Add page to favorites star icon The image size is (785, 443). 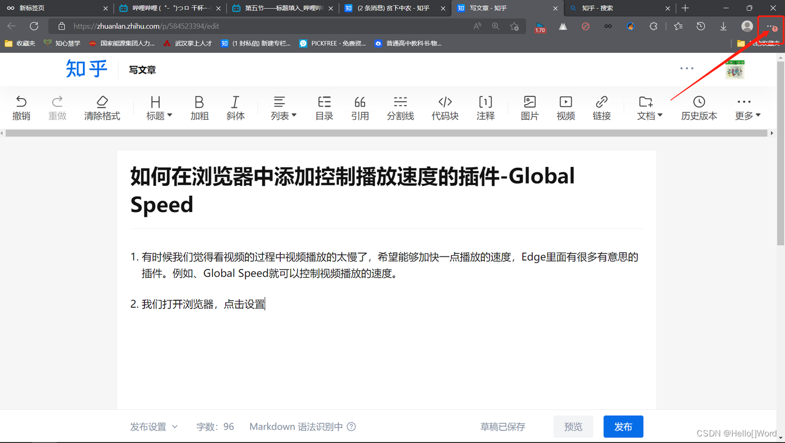click(514, 26)
